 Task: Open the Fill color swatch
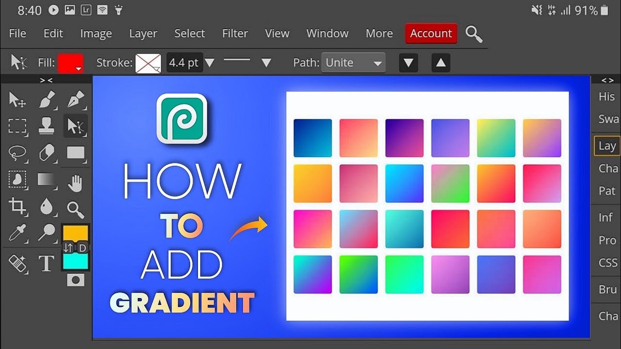click(70, 63)
